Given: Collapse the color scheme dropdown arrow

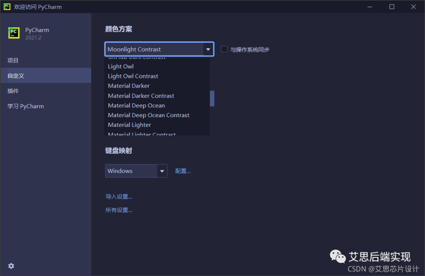Looking at the screenshot, I should point(208,50).
